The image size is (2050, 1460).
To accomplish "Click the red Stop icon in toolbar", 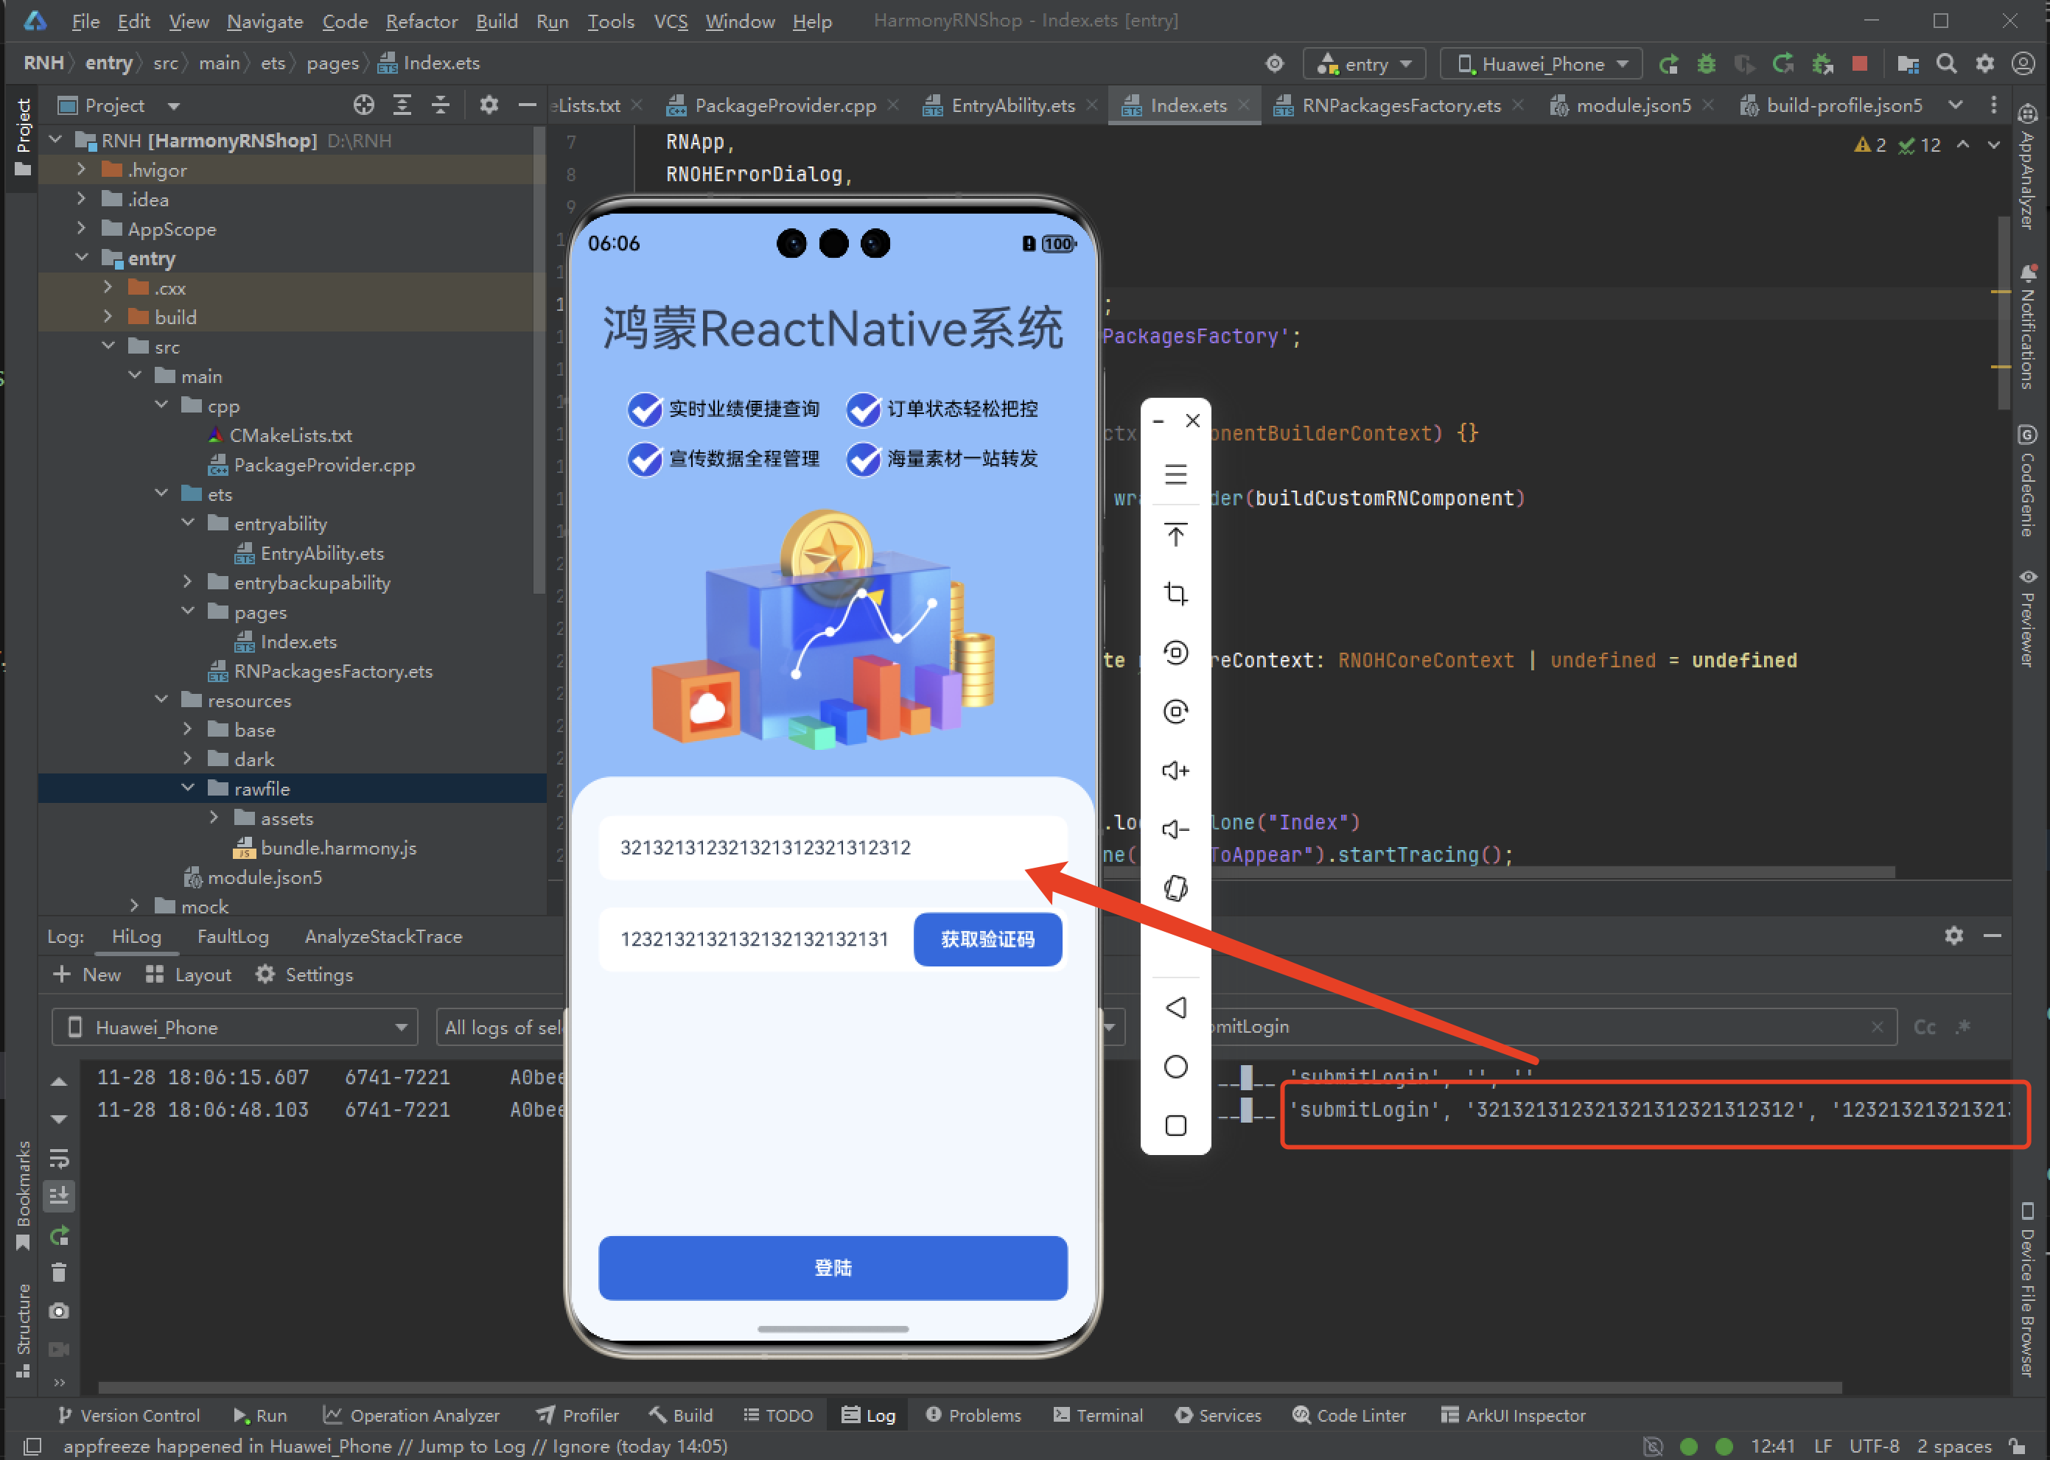I will [x=1859, y=64].
